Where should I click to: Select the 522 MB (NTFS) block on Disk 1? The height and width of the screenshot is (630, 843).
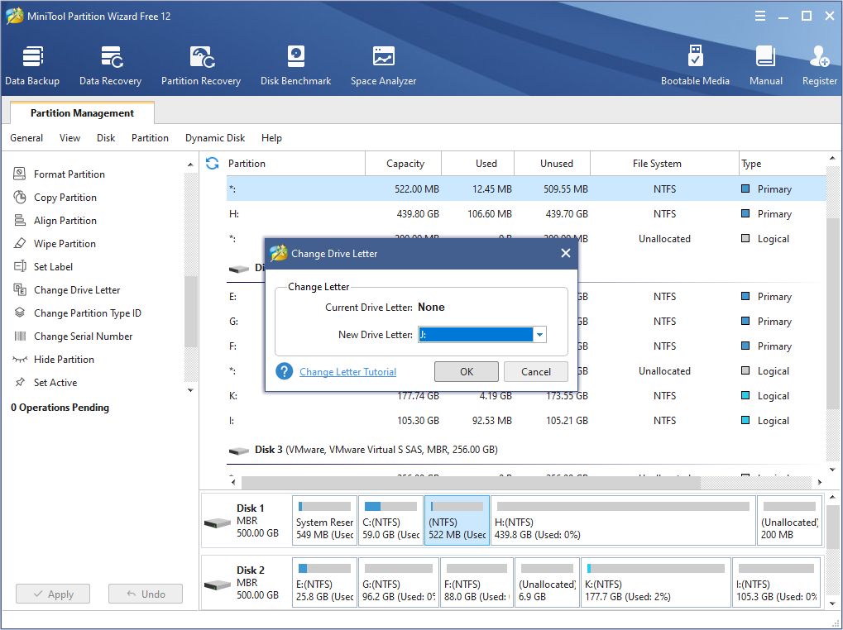click(457, 520)
